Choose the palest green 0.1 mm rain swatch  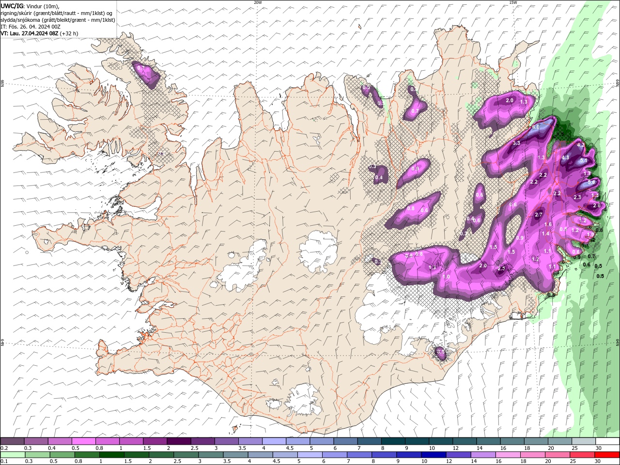tap(13, 455)
